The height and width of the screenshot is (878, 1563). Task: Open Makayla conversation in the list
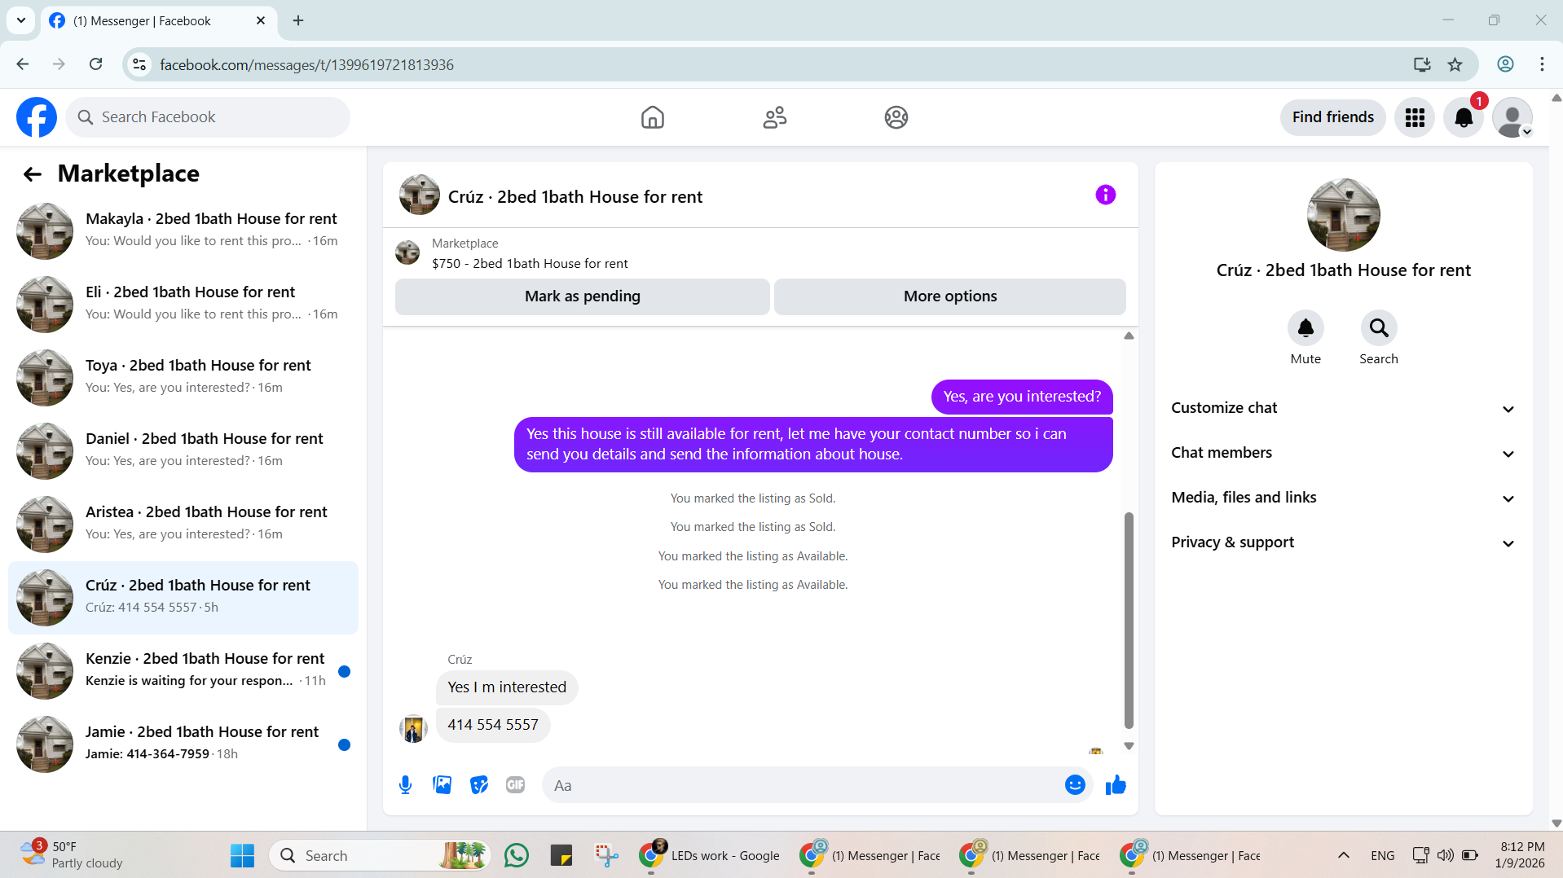point(183,230)
